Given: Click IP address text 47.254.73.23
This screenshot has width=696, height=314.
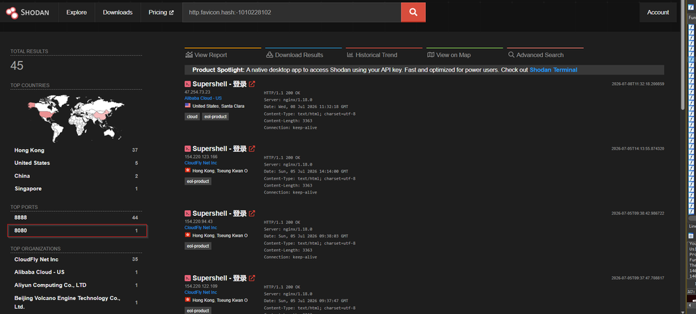Looking at the screenshot, I should click(198, 92).
